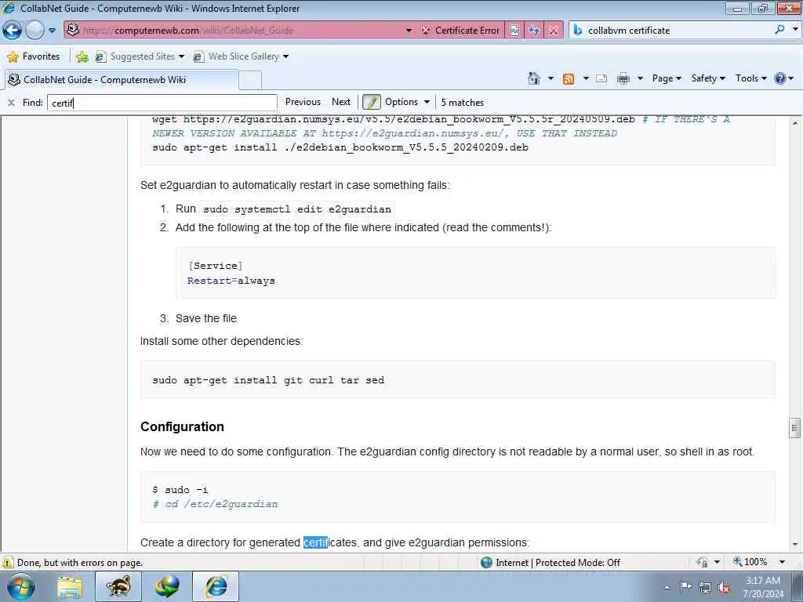Click the Internet Protected Mode zone indicator
Screen dimensions: 803x602
pos(551,563)
